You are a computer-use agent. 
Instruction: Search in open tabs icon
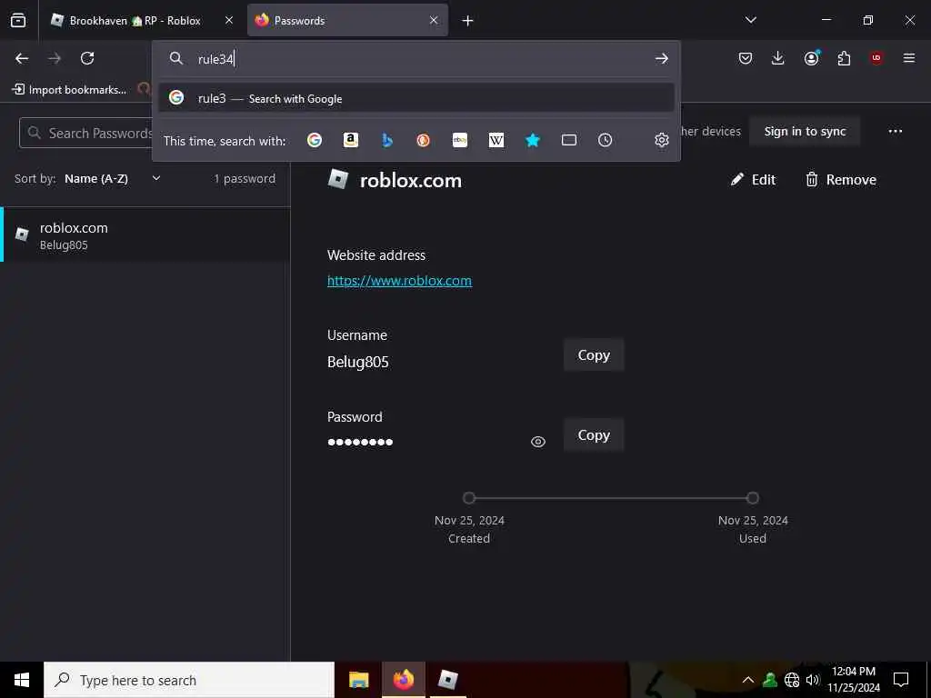point(569,140)
